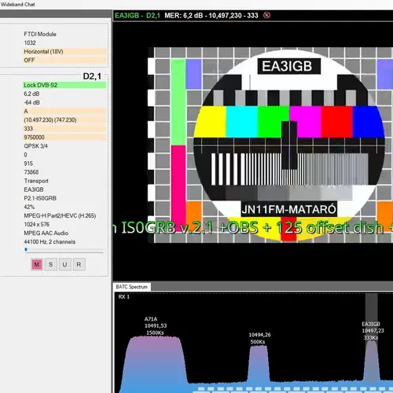Click the EA3IGB test card video

click(x=270, y=145)
